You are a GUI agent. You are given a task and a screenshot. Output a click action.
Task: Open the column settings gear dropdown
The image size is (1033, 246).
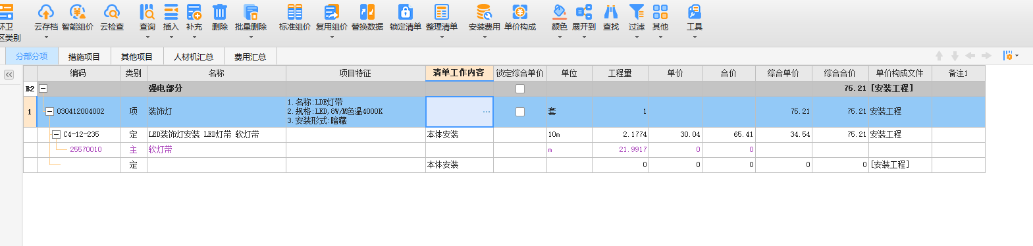click(x=1011, y=56)
